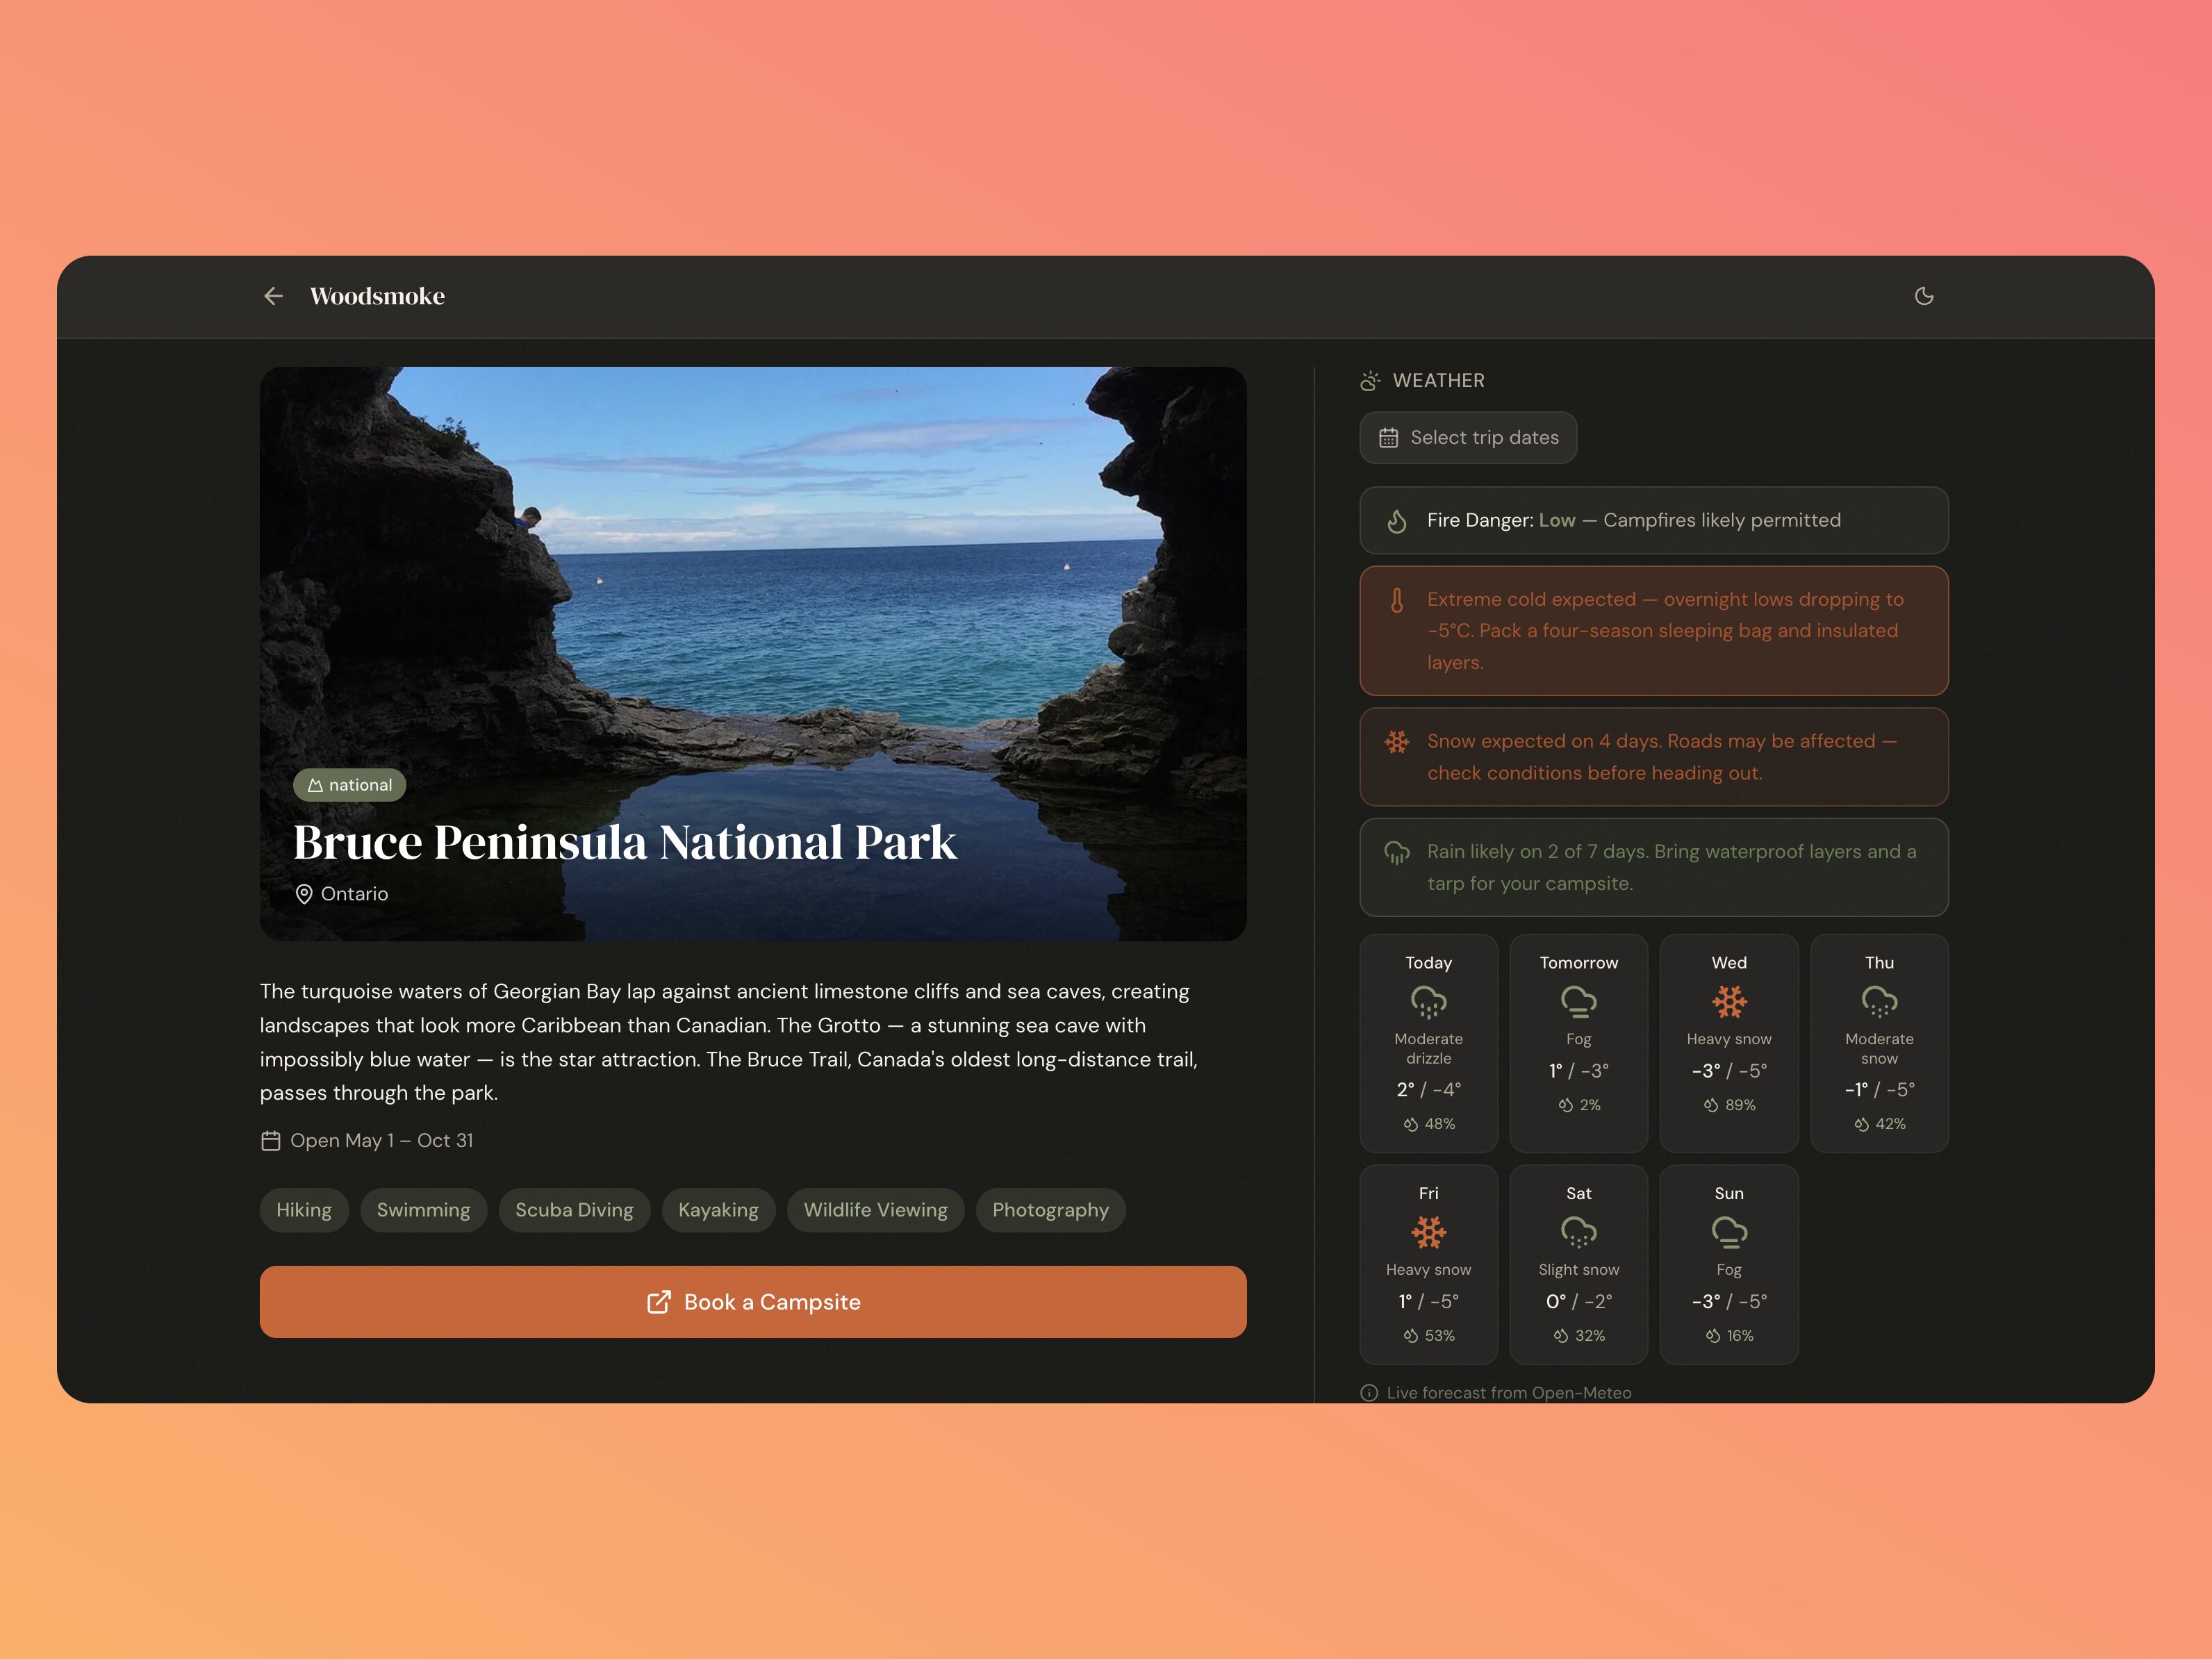The width and height of the screenshot is (2212, 1659).
Task: Open the Select trip dates picker
Action: (x=1467, y=437)
